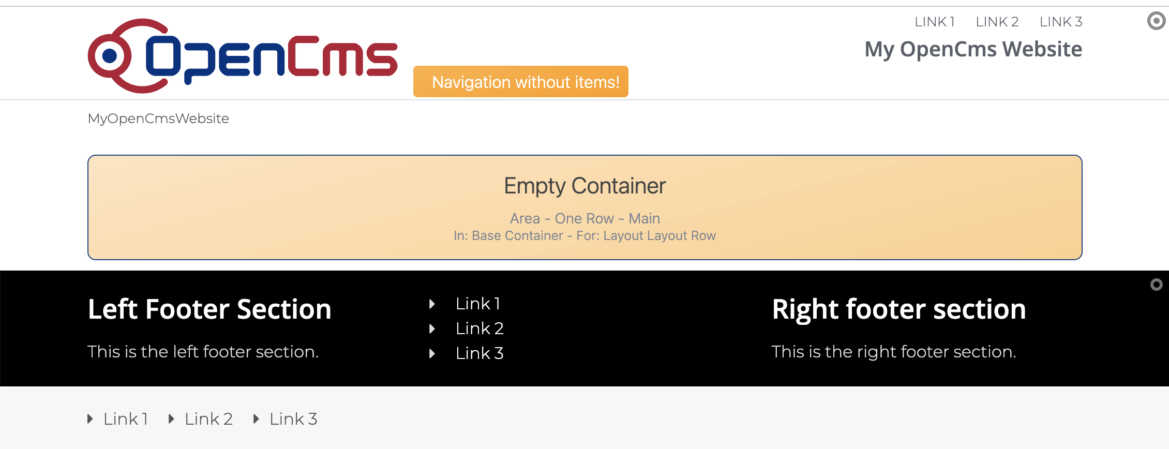Click the footer edit point target icon
Screen dimensions: 1169x449
[1156, 285]
